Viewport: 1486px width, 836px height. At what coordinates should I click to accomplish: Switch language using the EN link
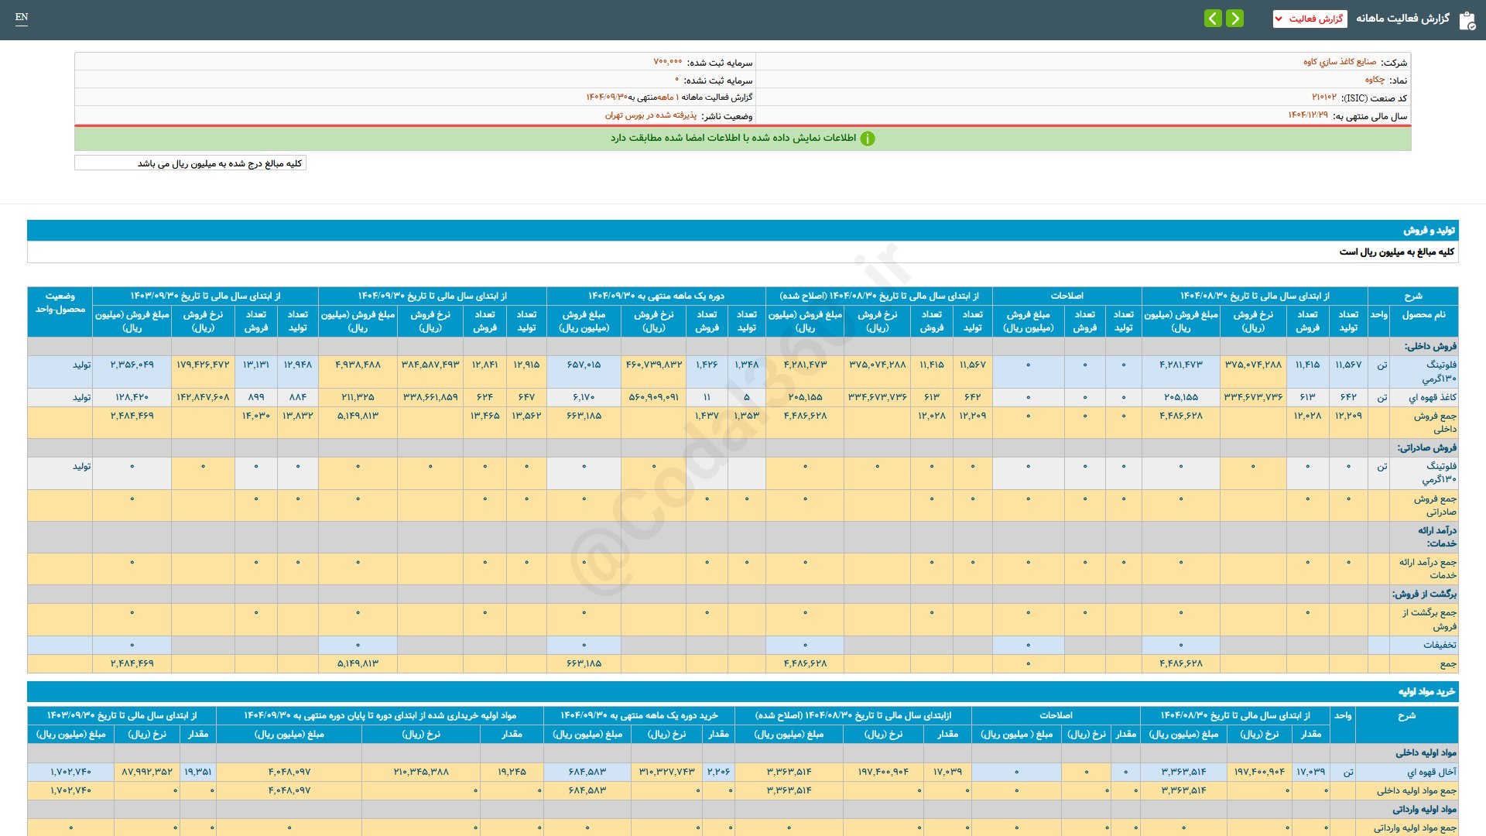point(22,17)
